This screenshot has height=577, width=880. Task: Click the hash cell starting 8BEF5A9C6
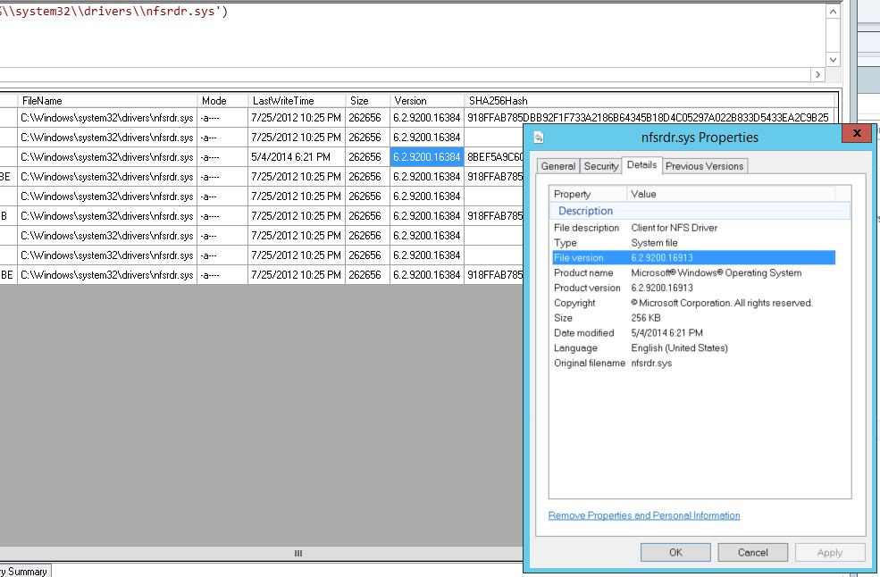[494, 157]
